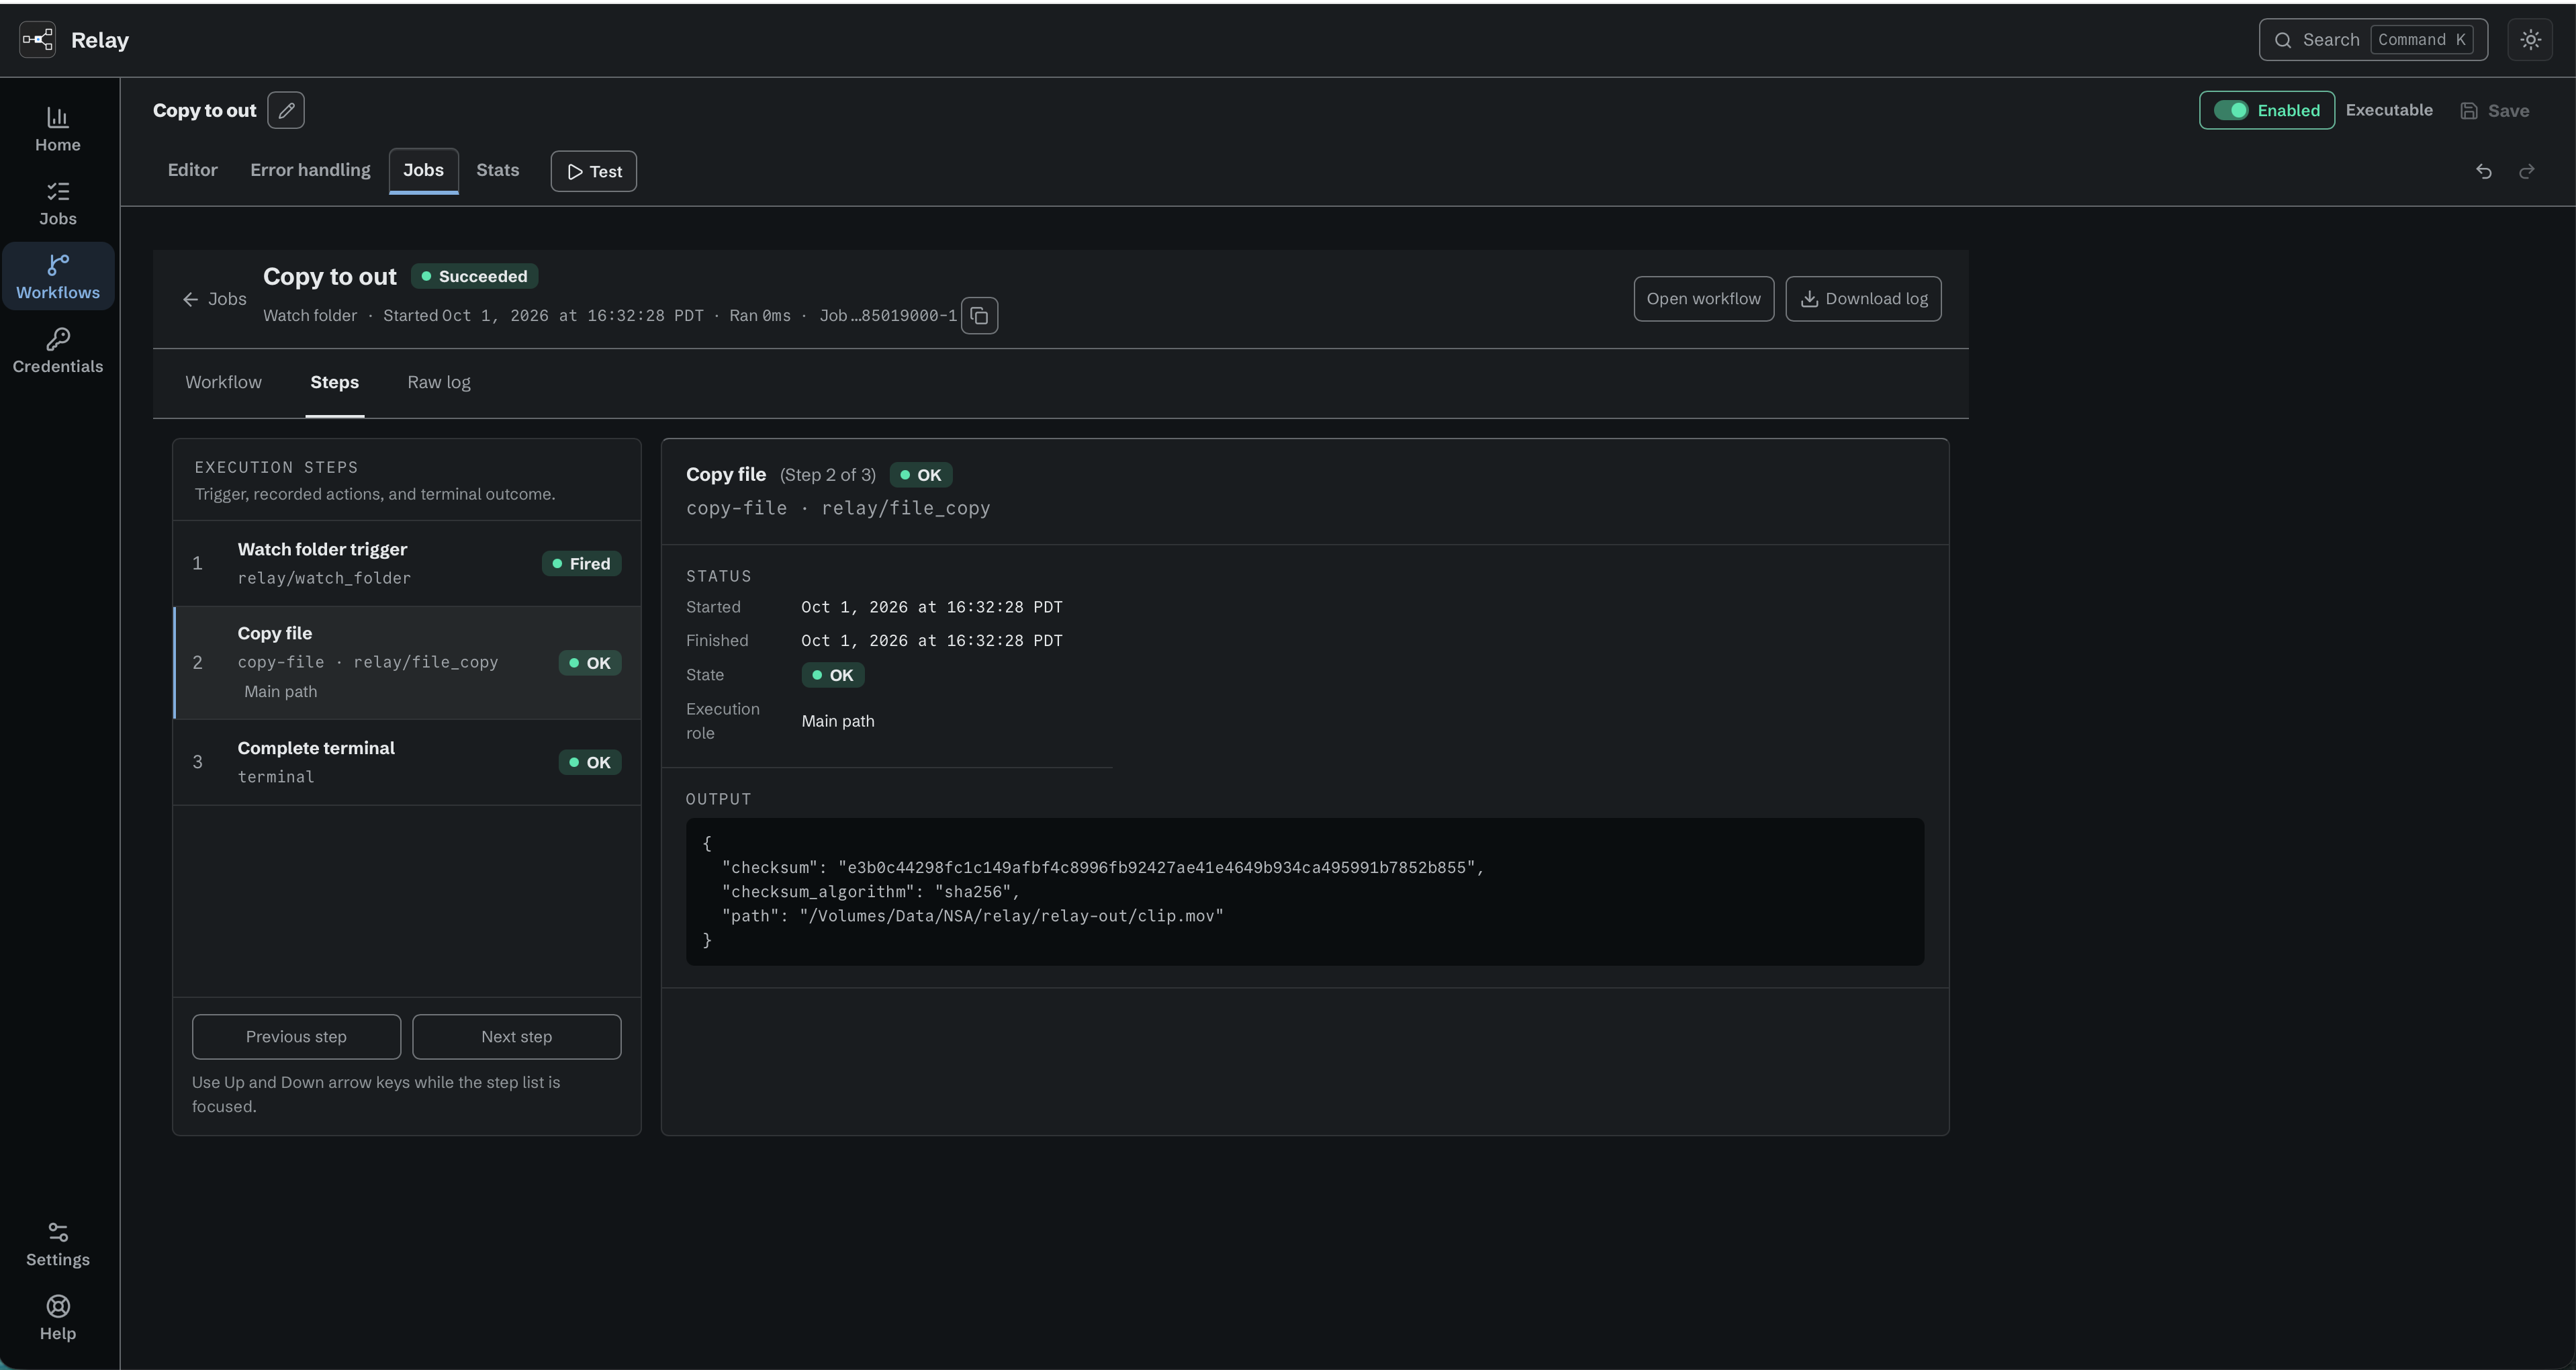Switch to the Stats tab
Image resolution: width=2576 pixels, height=1370 pixels.
pos(497,170)
